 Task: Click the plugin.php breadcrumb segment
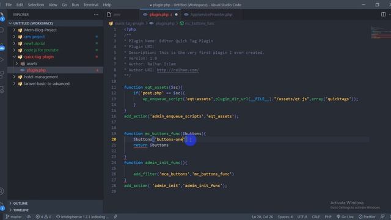coord(165,23)
